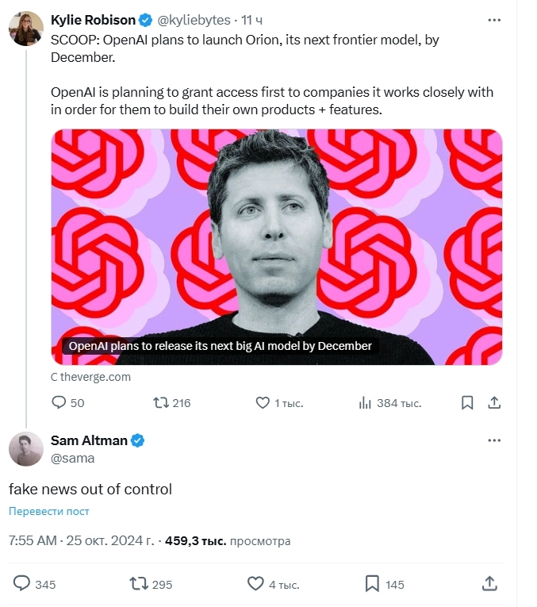537x607 pixels.
Task: Reply to Sam Altman's post
Action: tap(22, 584)
